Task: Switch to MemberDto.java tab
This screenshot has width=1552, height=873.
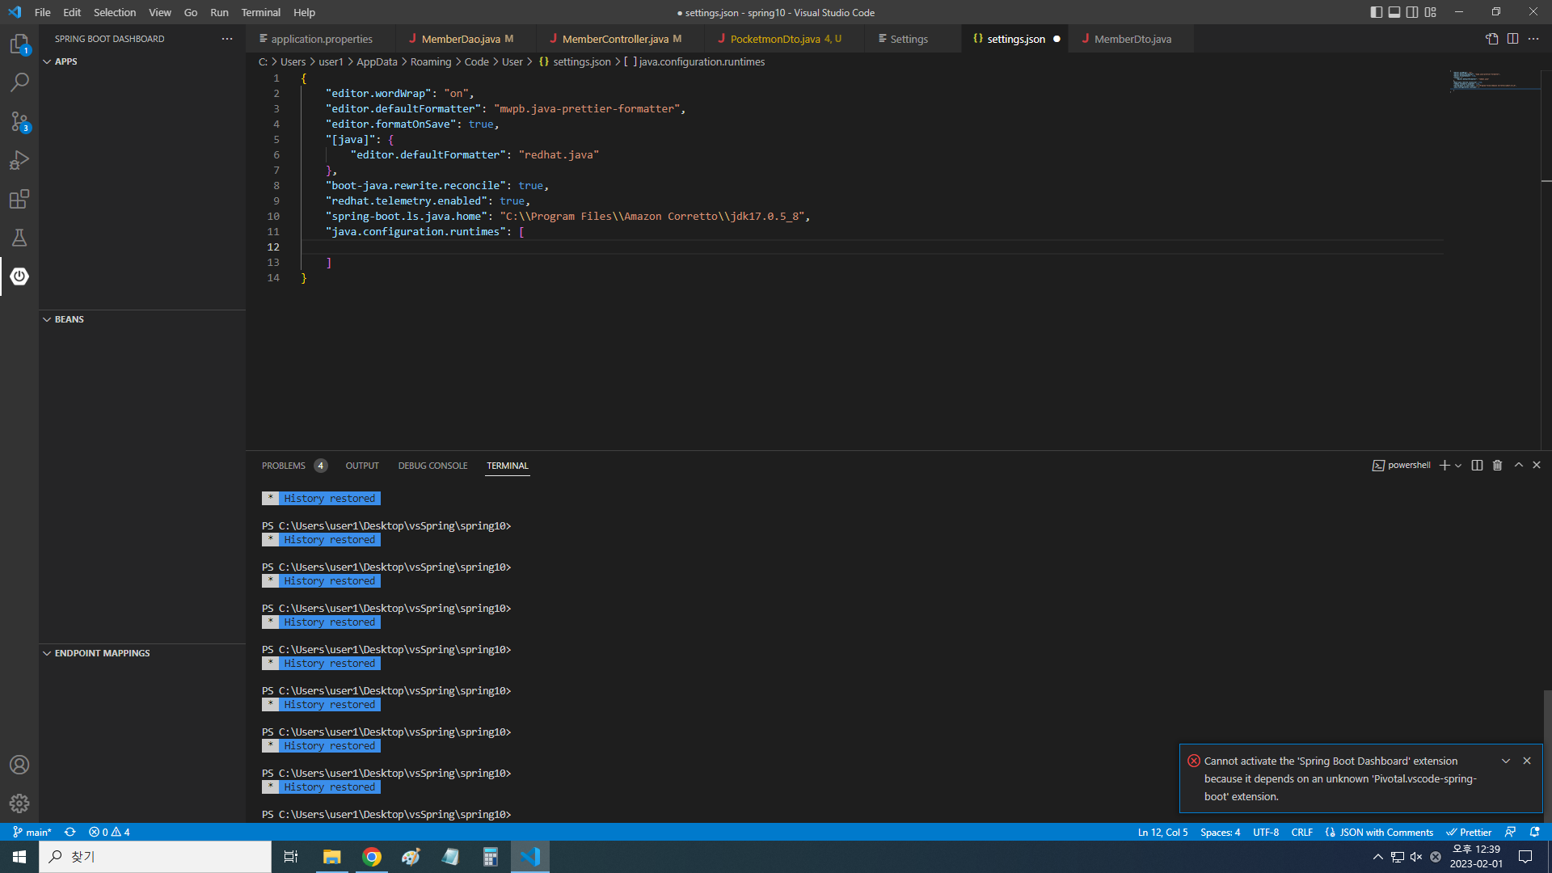Action: [1132, 39]
